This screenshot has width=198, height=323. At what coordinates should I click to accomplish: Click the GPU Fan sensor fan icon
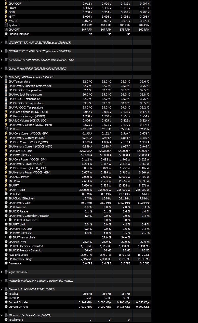(x=6, y=129)
